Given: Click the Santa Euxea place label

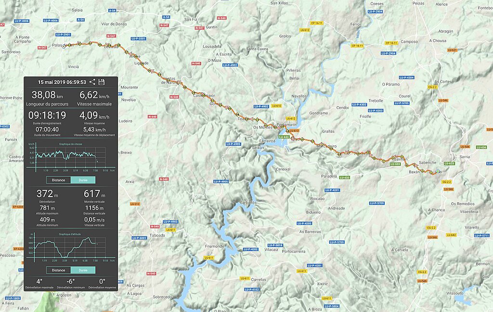Looking at the screenshot, I should pyautogui.click(x=257, y=49).
